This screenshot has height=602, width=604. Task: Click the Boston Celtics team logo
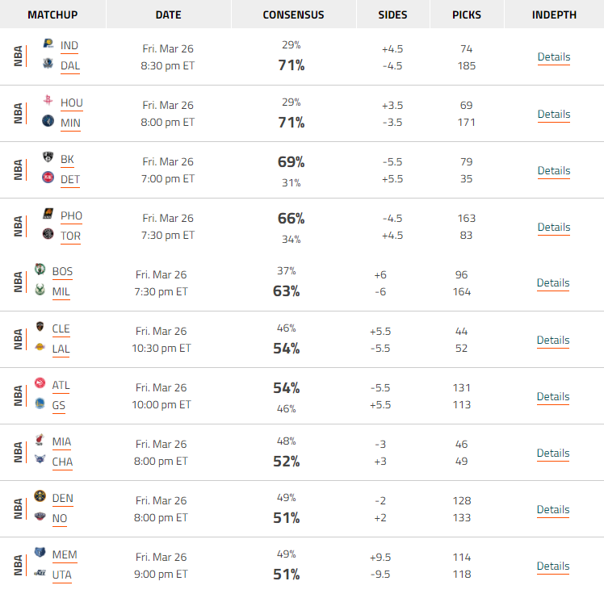pos(40,269)
